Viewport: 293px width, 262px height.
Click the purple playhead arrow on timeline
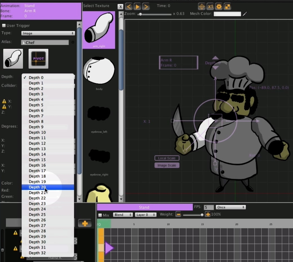point(110,248)
